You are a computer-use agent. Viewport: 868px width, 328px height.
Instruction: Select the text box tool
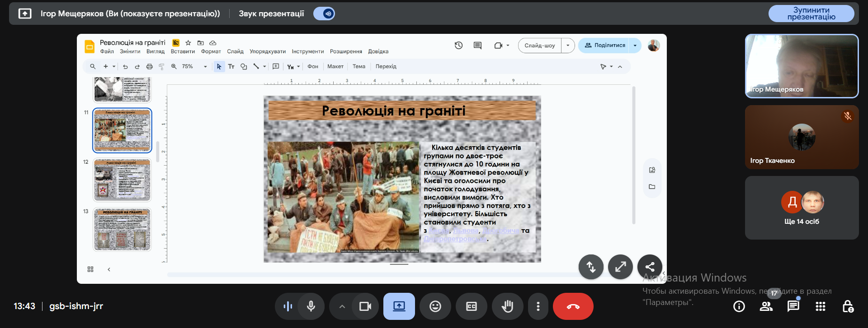tap(231, 66)
